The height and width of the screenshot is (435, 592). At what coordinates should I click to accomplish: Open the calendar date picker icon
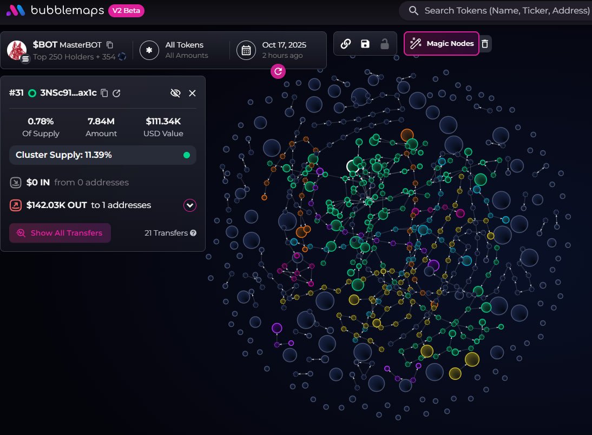(x=246, y=50)
